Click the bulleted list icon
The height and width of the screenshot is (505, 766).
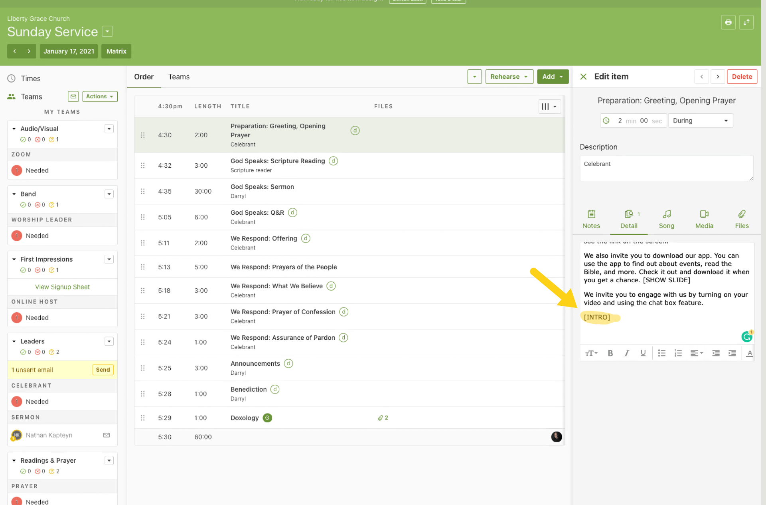point(661,353)
